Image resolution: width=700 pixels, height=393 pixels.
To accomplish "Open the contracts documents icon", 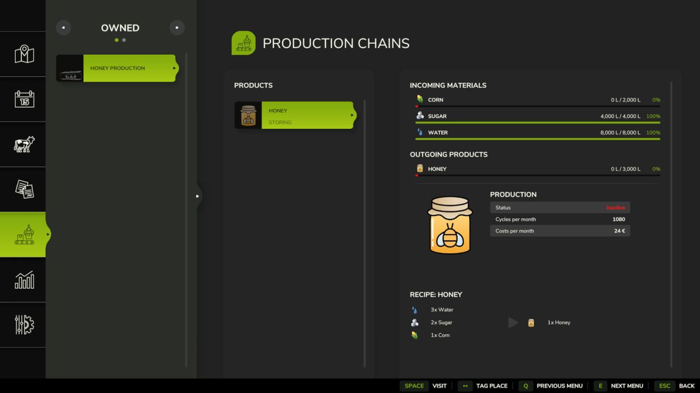I will pyautogui.click(x=24, y=189).
